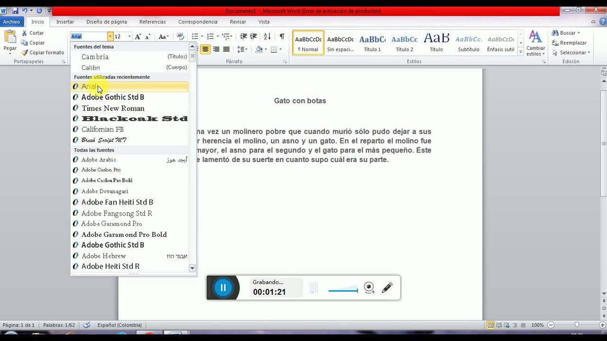Image resolution: width=607 pixels, height=341 pixels.
Task: Switch to the Revisar tab
Action: click(x=238, y=22)
